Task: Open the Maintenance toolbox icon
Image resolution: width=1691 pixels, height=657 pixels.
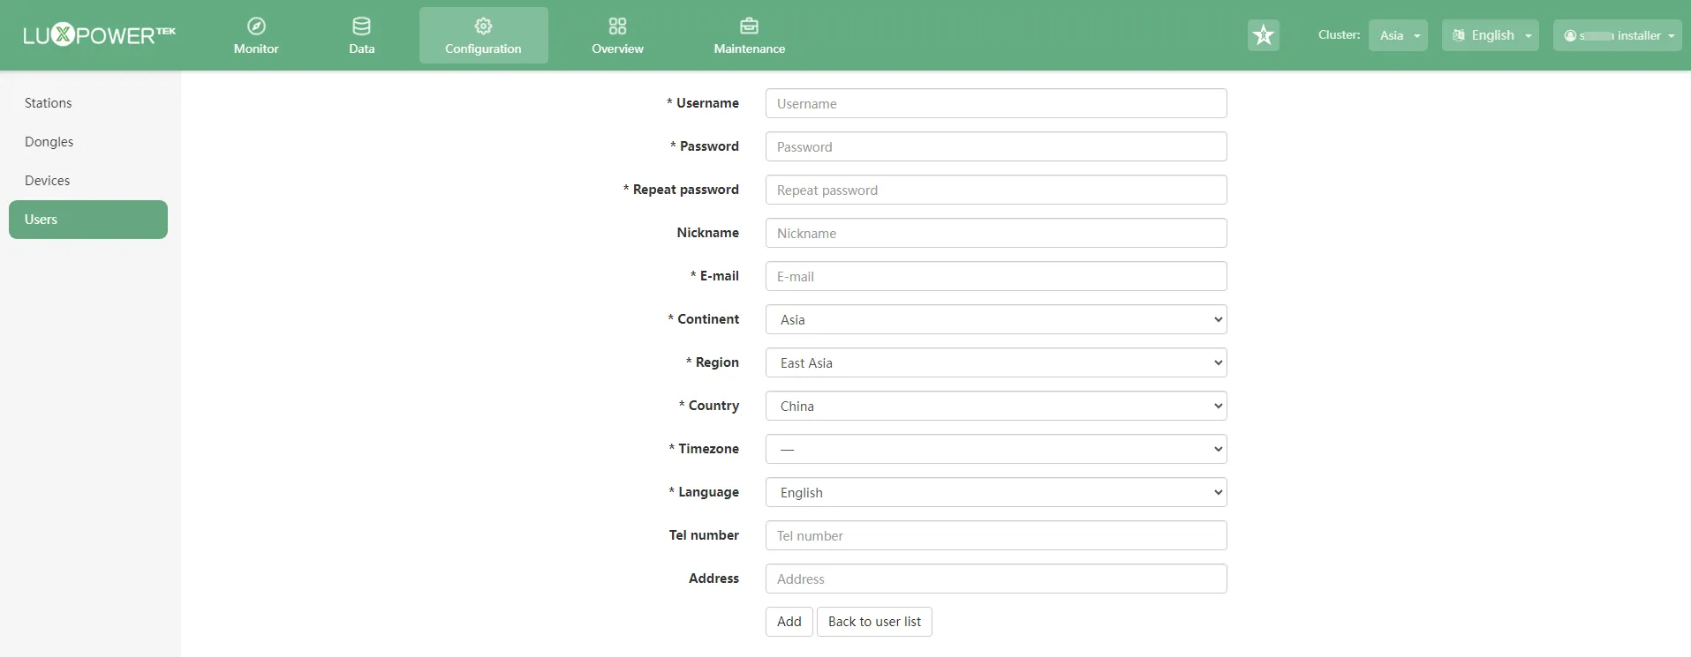Action: pos(749,26)
